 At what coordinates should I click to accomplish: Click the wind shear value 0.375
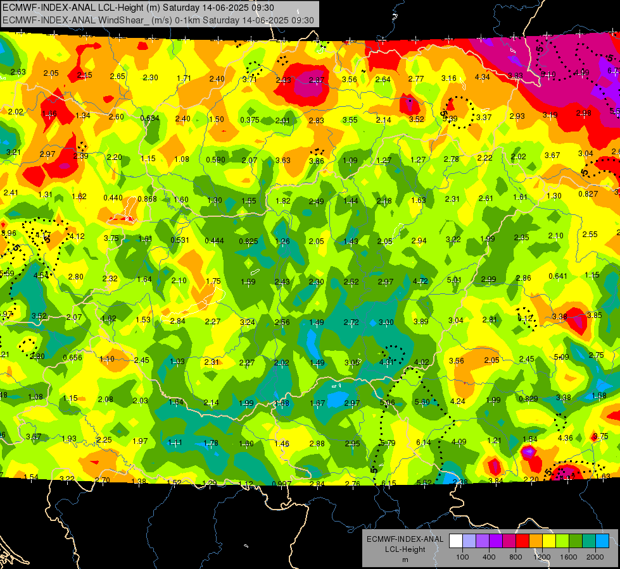pyautogui.click(x=250, y=119)
